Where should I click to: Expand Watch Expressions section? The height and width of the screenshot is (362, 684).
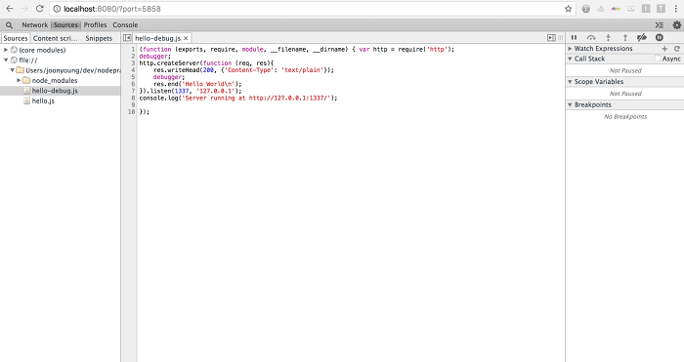[x=570, y=49]
